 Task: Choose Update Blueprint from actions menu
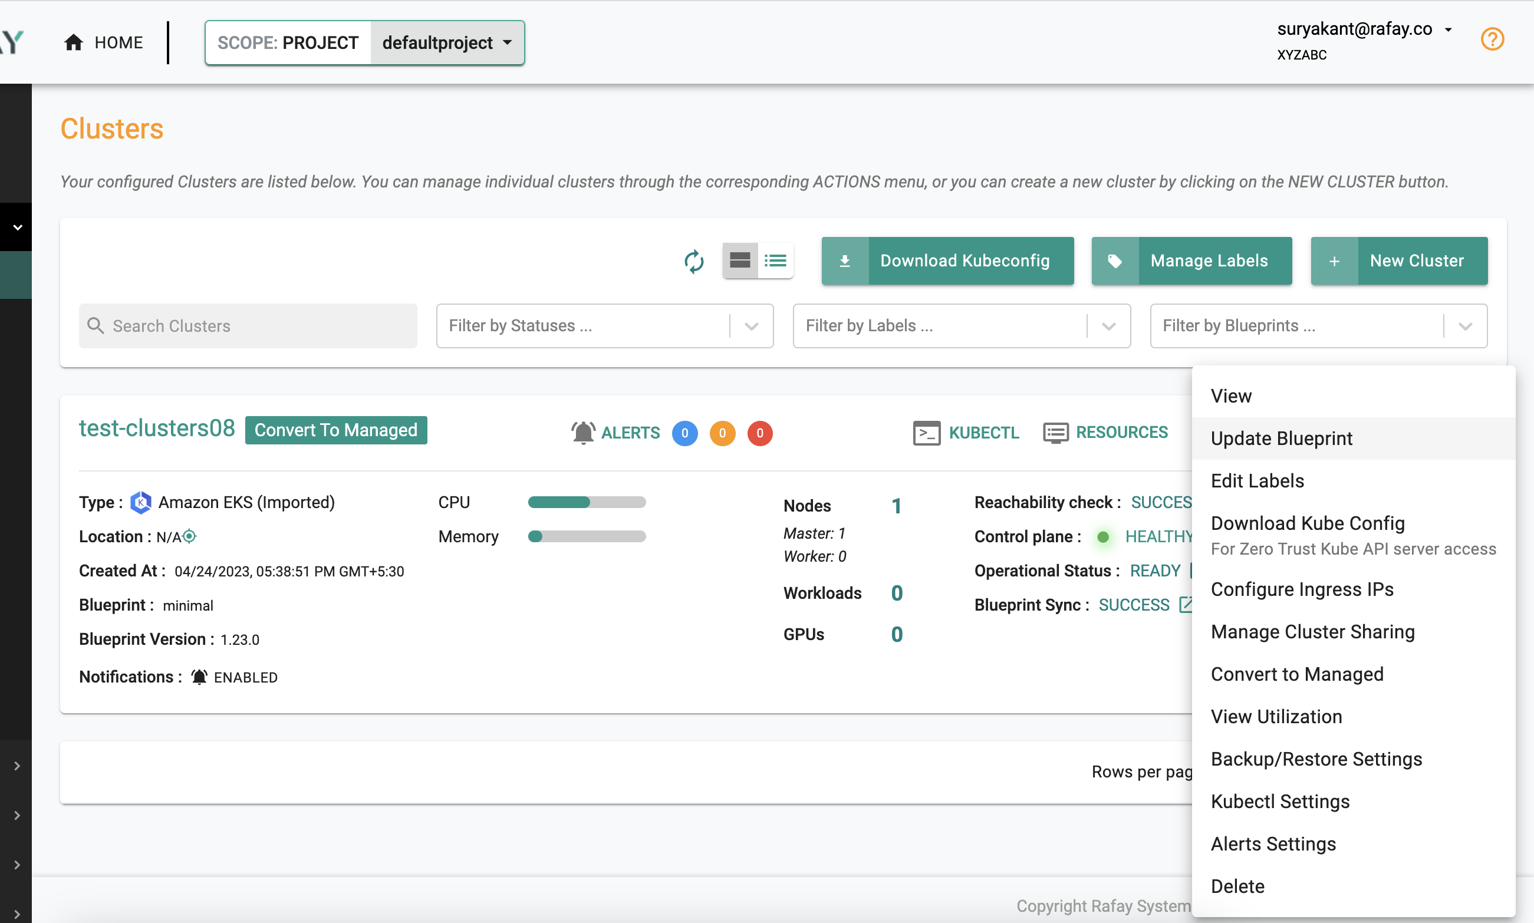pos(1353,439)
